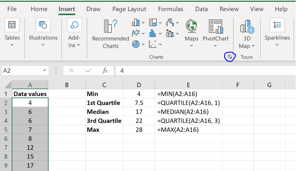The image size is (296, 171).
Task: Expand the Tables dropdown
Action: coord(12,45)
